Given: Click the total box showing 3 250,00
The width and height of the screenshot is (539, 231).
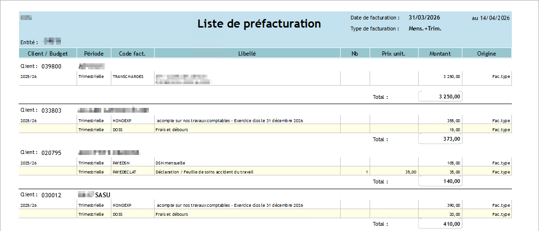Looking at the screenshot, I should pos(440,96).
